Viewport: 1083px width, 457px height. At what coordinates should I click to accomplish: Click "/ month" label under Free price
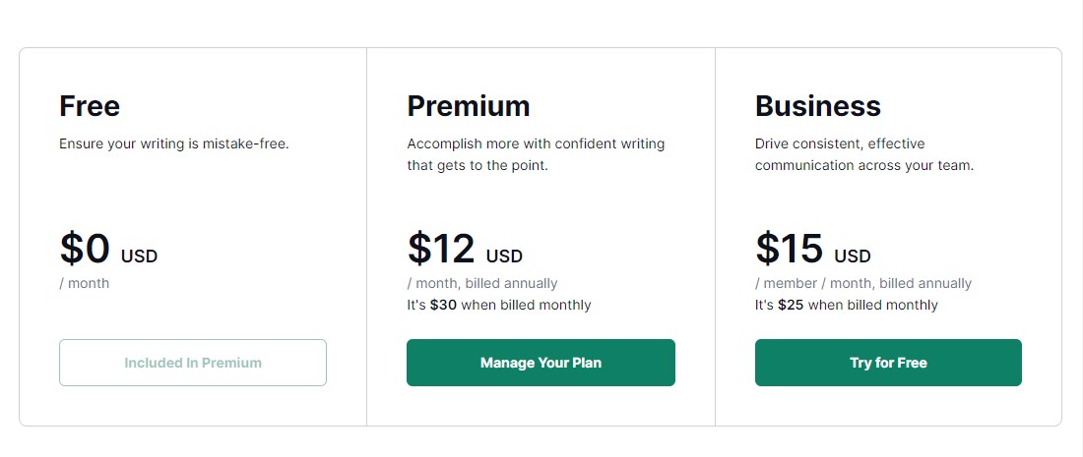coord(85,283)
